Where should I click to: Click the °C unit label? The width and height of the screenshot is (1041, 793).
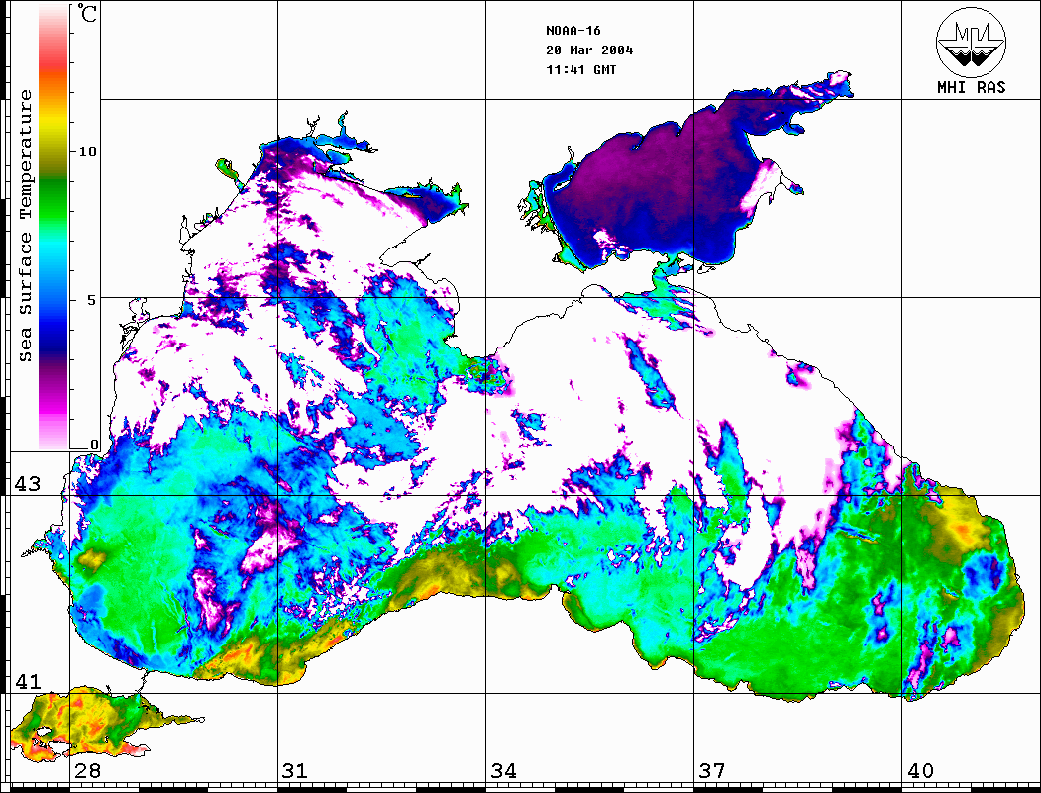pos(87,14)
